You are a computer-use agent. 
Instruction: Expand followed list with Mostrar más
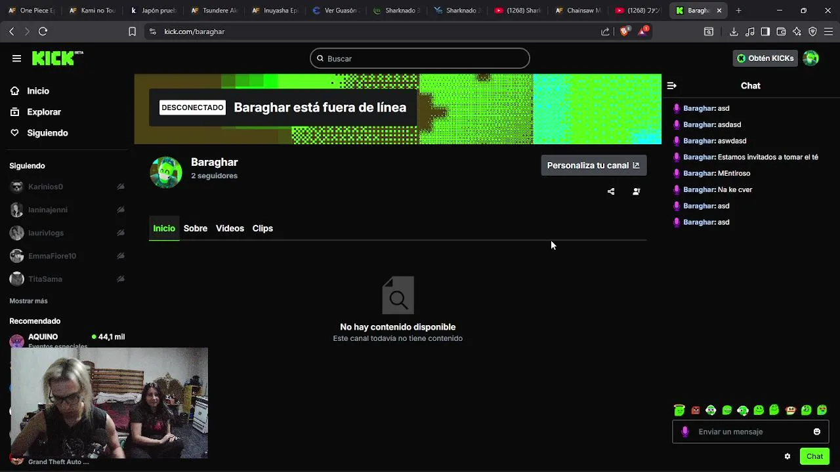pyautogui.click(x=28, y=301)
